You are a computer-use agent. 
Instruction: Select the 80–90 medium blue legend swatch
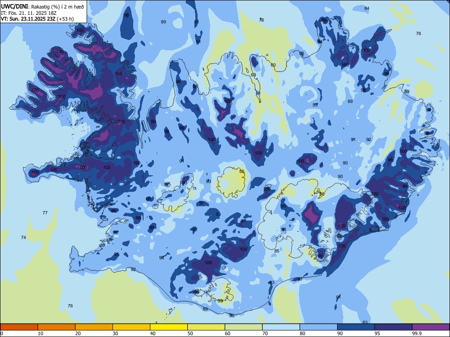[x=318, y=327]
